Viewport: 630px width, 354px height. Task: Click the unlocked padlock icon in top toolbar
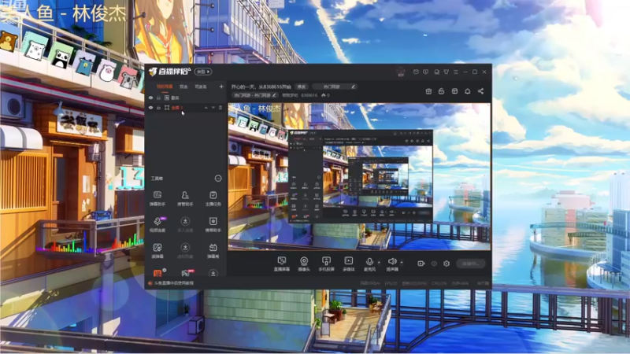pyautogui.click(x=441, y=91)
